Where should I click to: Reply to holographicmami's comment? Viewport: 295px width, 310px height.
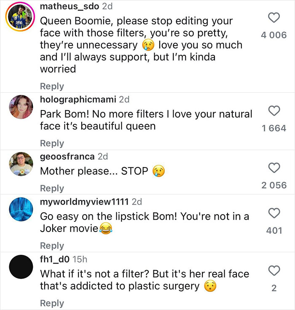(52, 143)
